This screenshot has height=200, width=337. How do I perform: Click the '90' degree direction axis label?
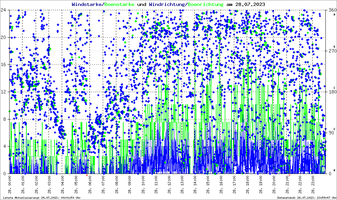(331, 133)
